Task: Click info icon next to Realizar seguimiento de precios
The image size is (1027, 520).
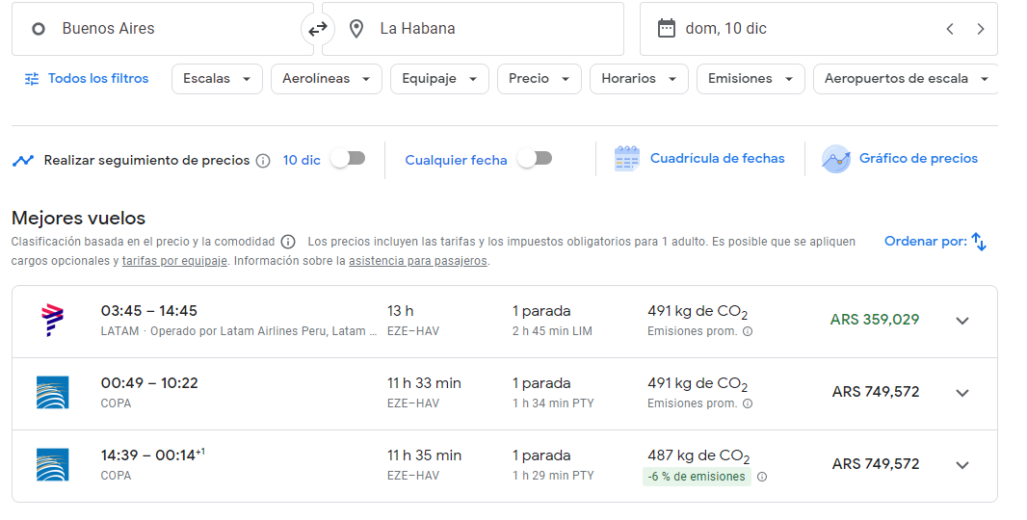Action: tap(263, 161)
